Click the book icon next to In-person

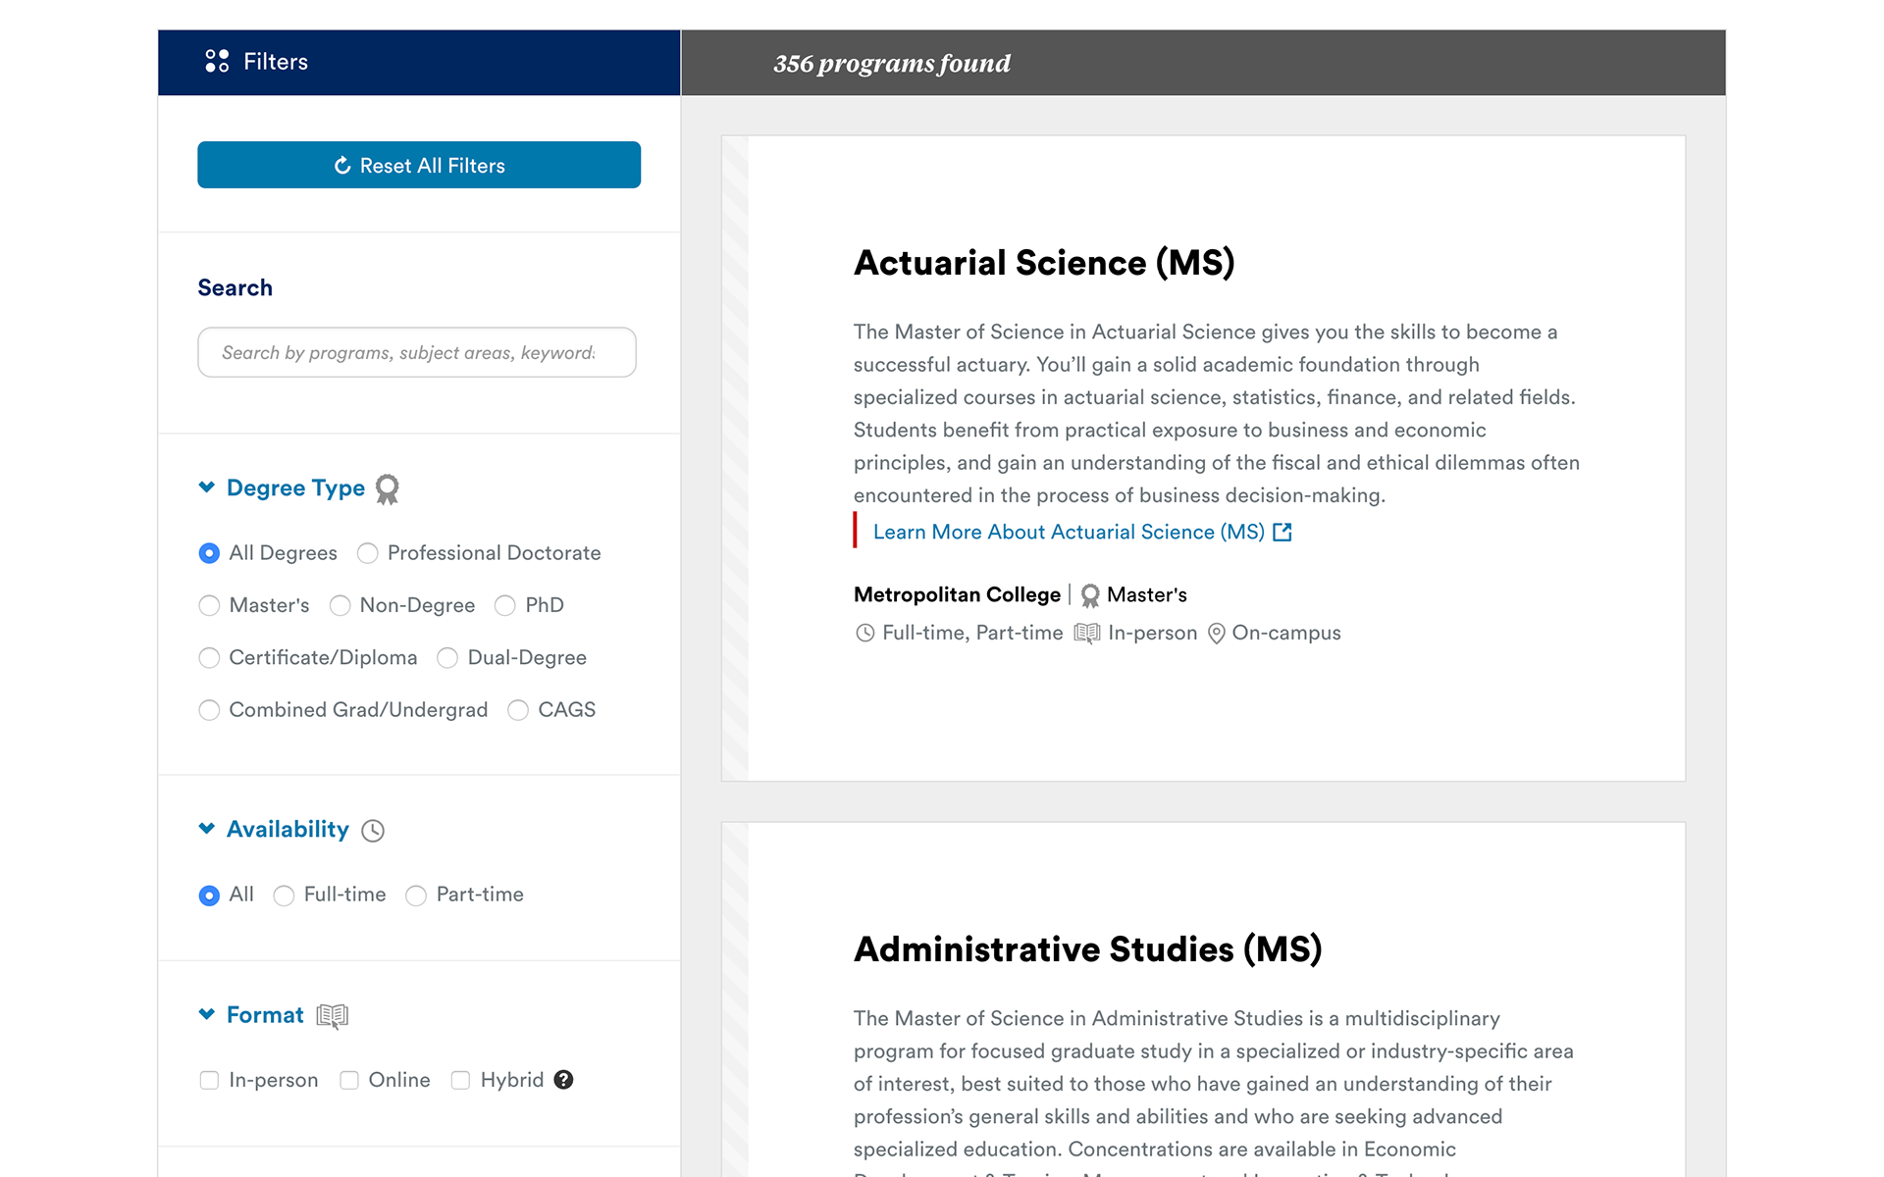(1087, 634)
